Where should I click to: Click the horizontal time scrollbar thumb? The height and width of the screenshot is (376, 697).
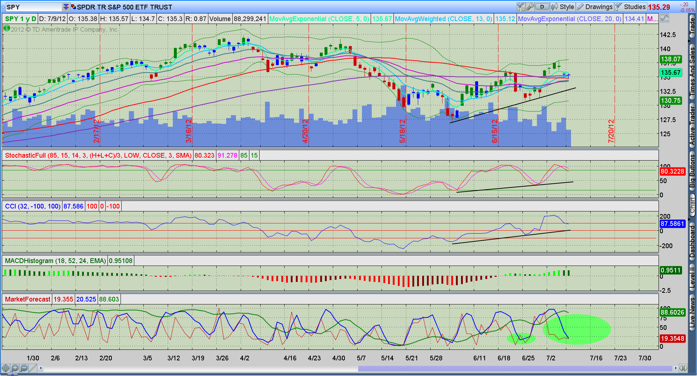click(515, 368)
